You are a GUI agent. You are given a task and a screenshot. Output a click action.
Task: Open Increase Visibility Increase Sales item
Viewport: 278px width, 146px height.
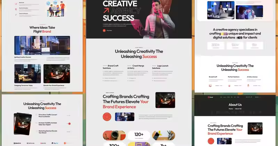tap(48, 124)
